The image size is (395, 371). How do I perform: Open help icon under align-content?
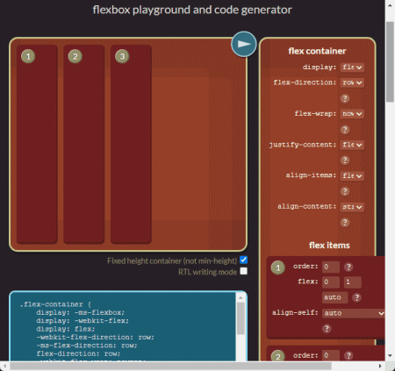click(345, 223)
